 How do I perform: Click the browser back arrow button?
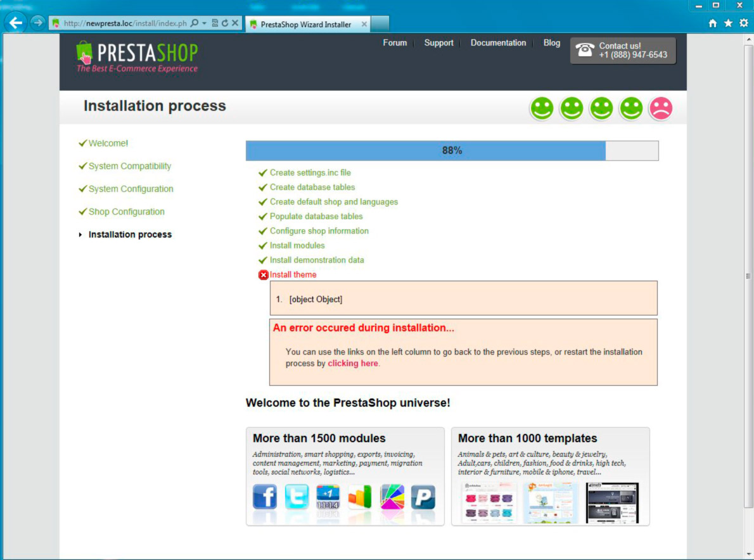[15, 23]
